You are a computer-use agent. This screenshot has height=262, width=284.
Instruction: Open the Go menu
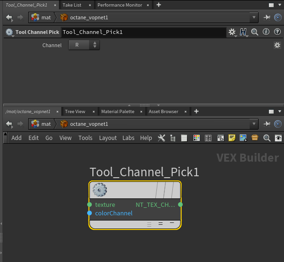click(x=49, y=138)
